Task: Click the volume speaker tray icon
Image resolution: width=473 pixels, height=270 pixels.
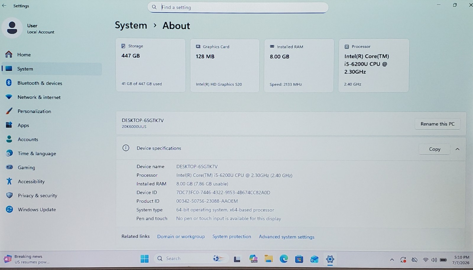Action: click(434, 260)
